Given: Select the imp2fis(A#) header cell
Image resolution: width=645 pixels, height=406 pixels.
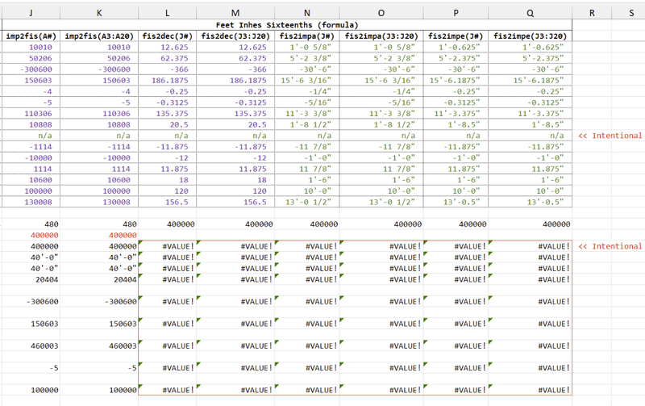Looking at the screenshot, I should pos(30,36).
